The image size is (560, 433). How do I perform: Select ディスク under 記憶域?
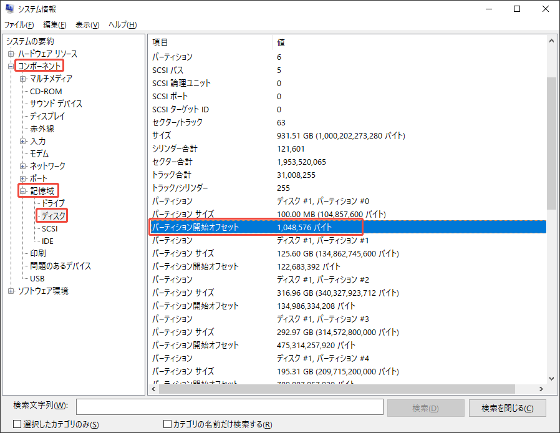54,216
